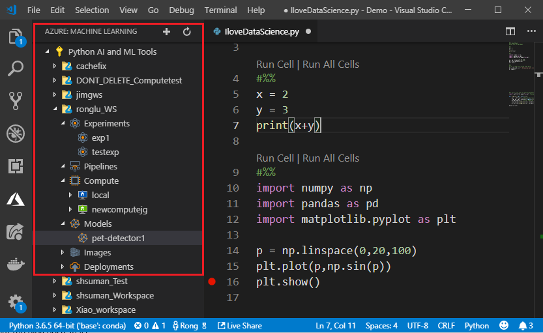
Task: Click the errors count icon in status bar
Action: (141, 325)
